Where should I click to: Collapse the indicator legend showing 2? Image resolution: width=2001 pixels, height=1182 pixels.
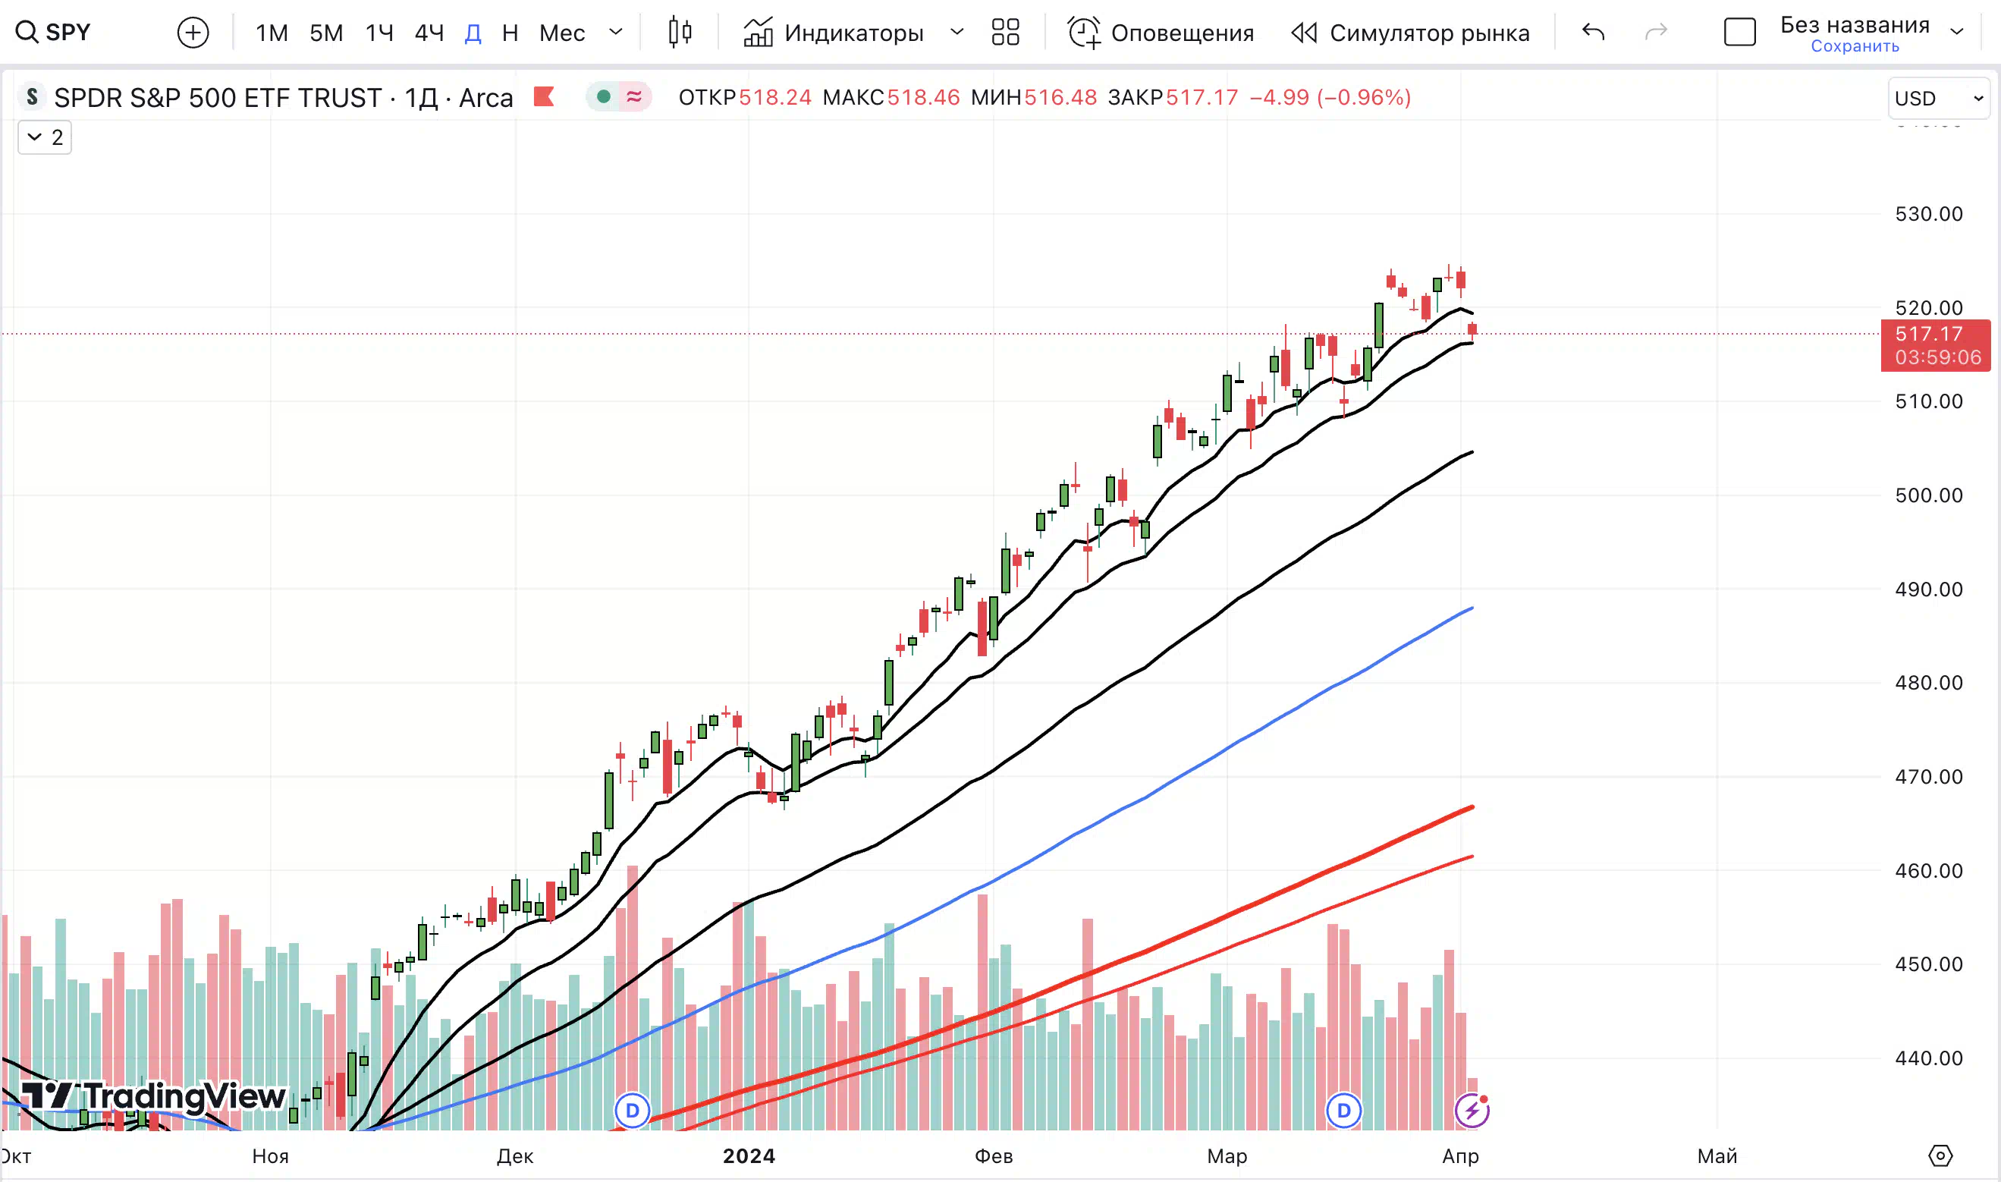point(45,137)
